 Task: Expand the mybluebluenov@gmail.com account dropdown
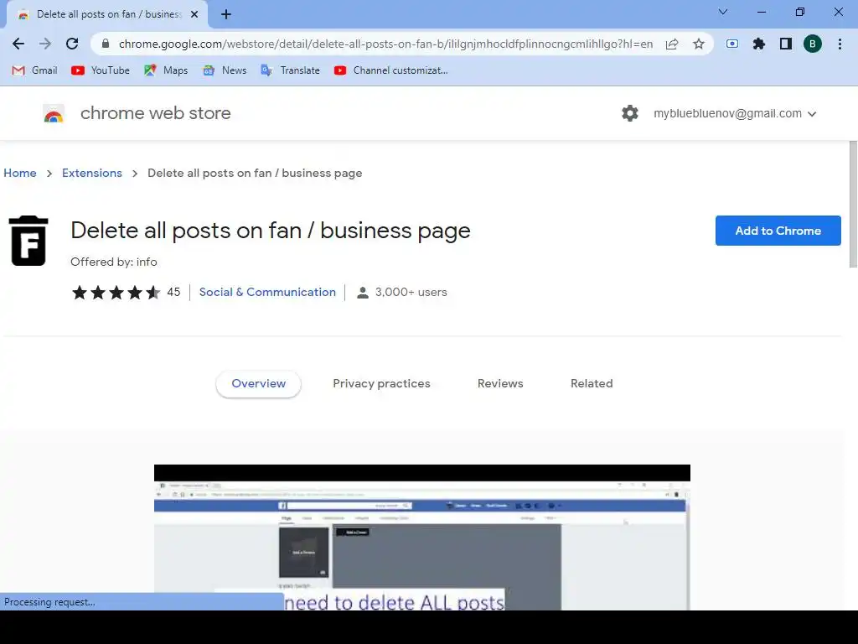[x=735, y=114]
